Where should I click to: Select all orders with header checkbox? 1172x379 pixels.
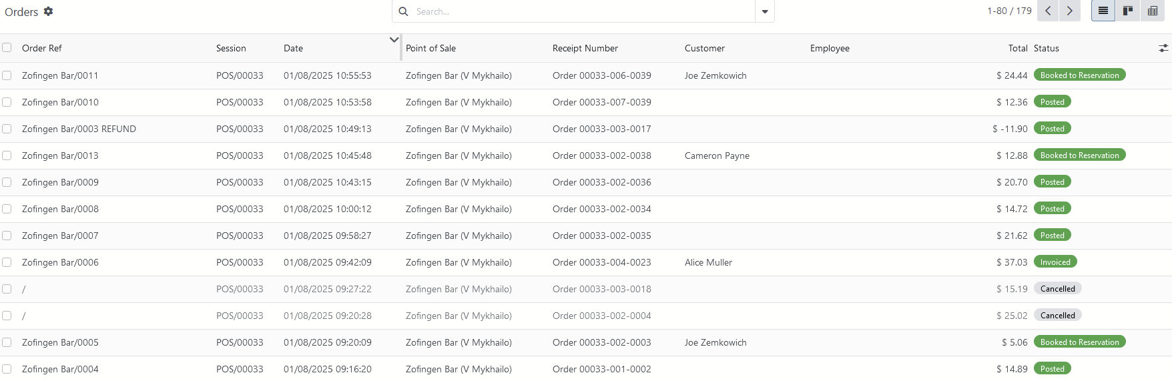(7, 47)
